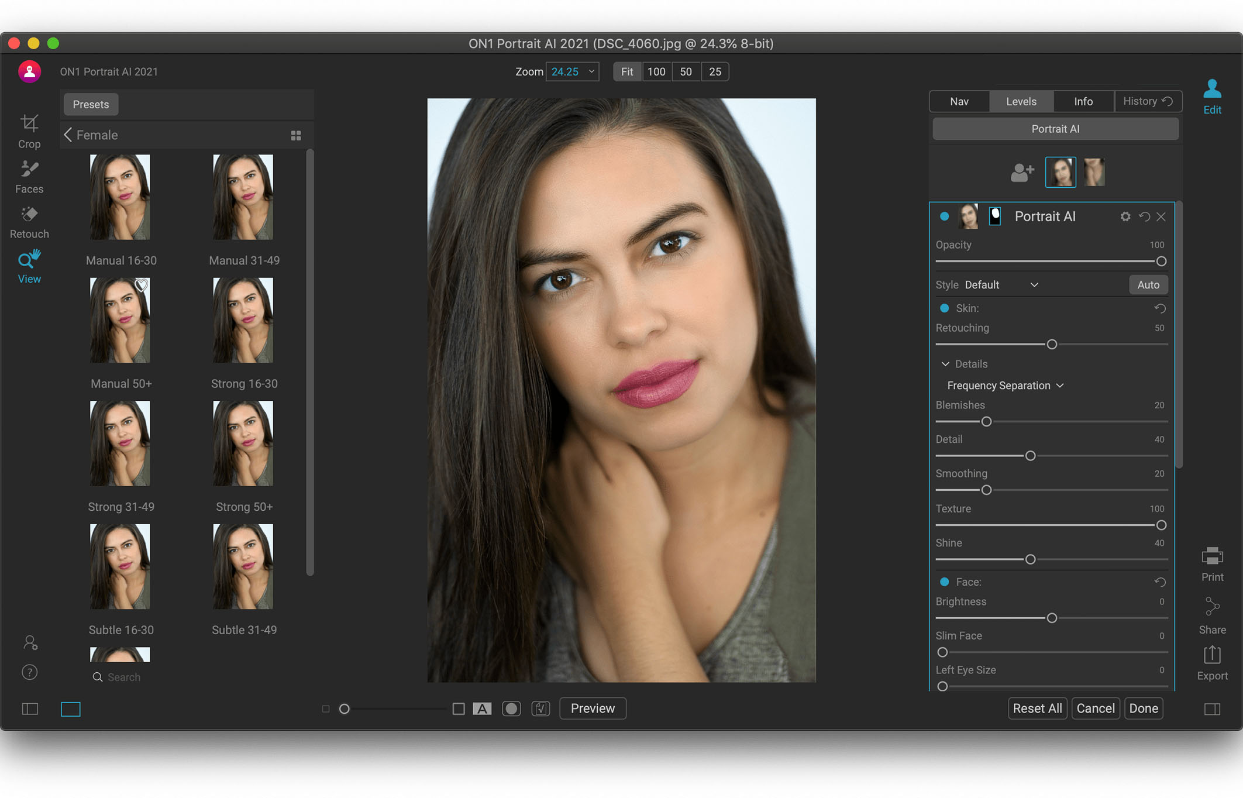This screenshot has width=1243, height=798.
Task: Toggle the Preview button
Action: pyautogui.click(x=593, y=708)
